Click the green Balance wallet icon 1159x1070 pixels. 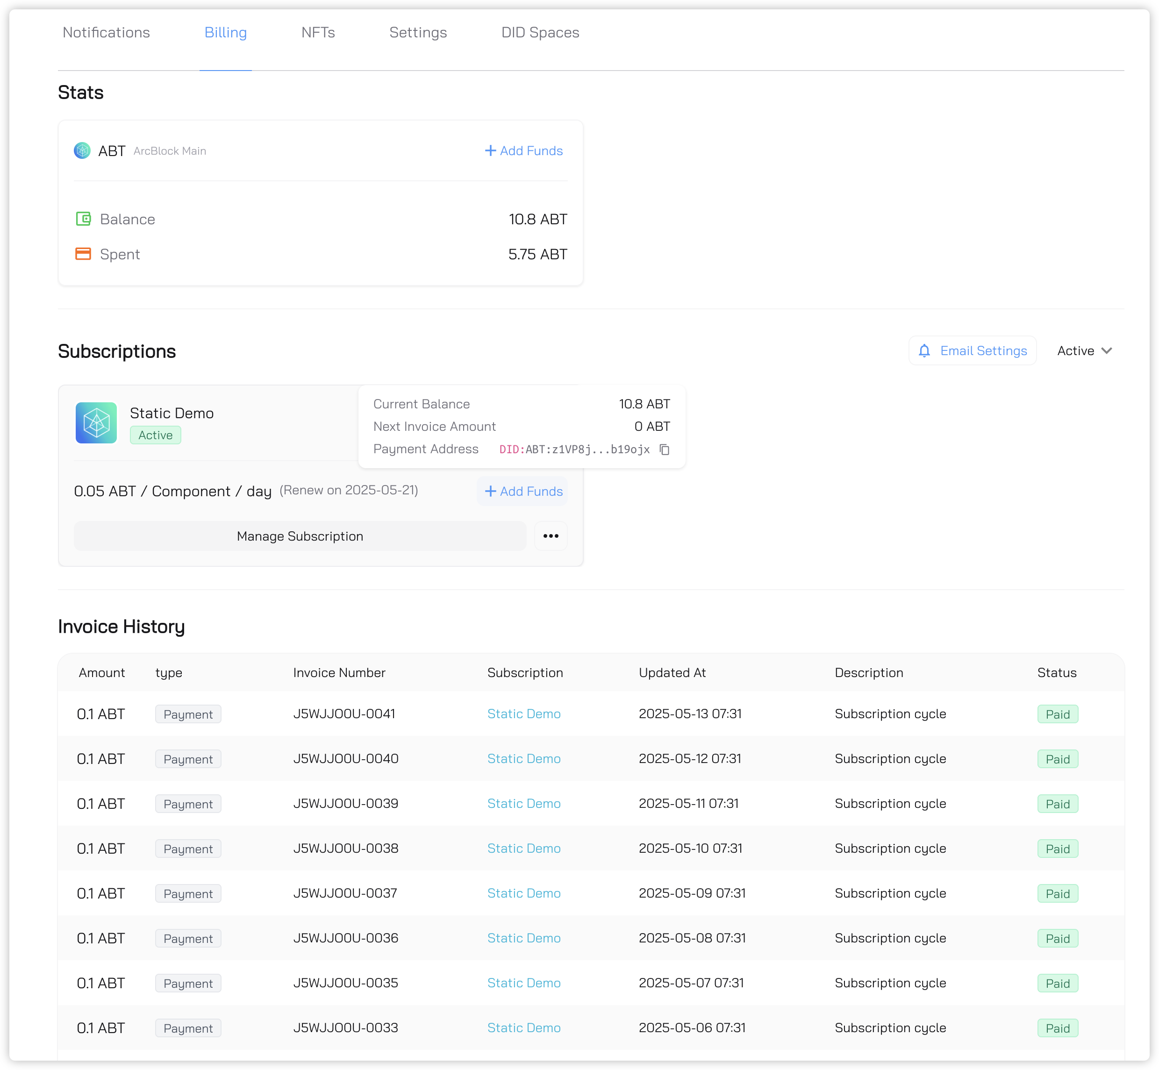(x=83, y=219)
